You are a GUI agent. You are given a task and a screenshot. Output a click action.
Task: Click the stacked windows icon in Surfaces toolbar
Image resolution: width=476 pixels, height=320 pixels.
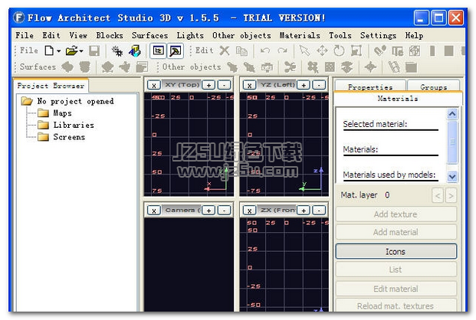tap(142, 67)
